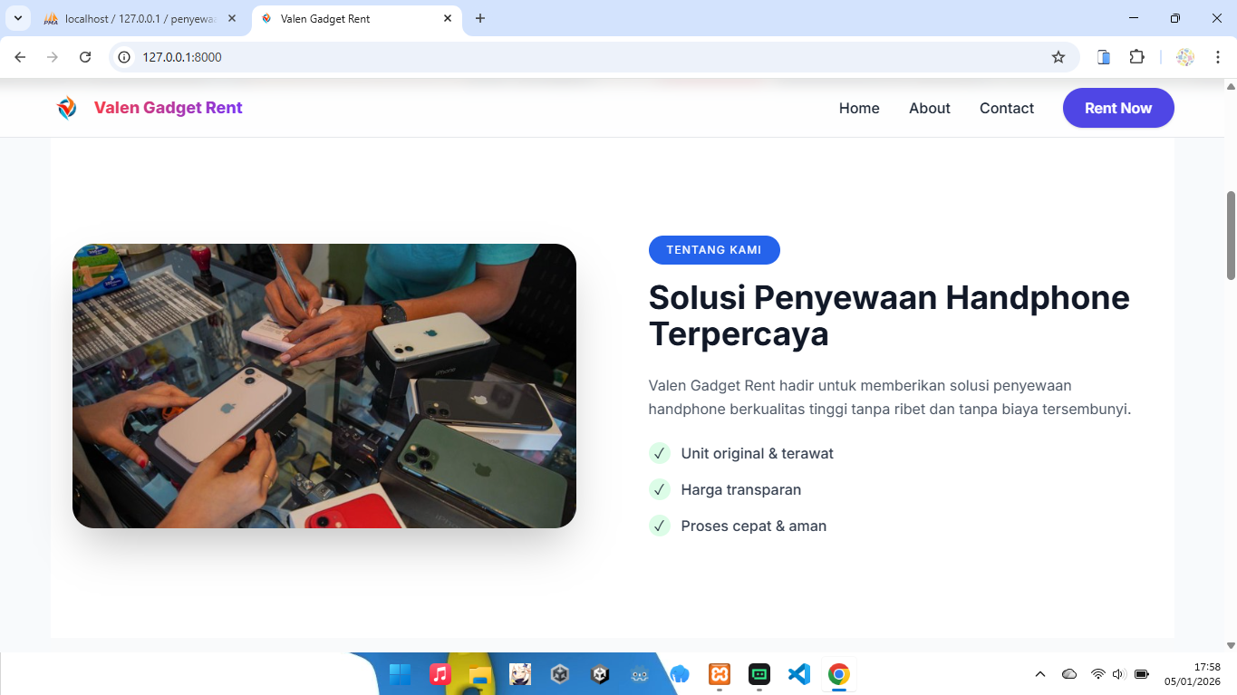Open Chrome's three-dot menu
The width and height of the screenshot is (1237, 695).
1218,56
